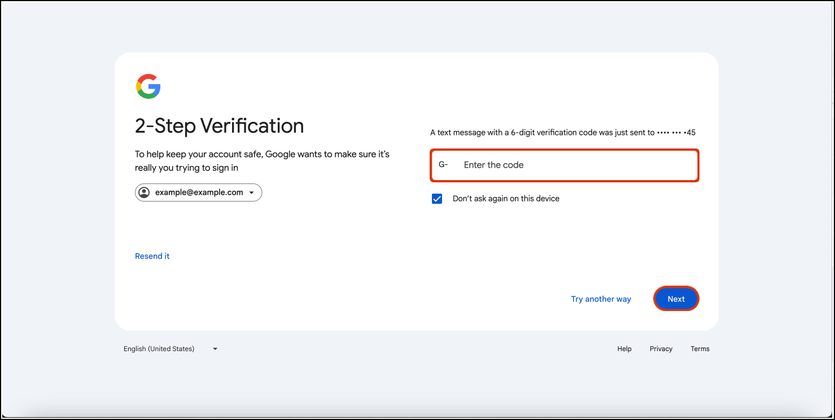Expand the language dropdown arrow
Viewport: 835px width, 420px height.
click(215, 349)
